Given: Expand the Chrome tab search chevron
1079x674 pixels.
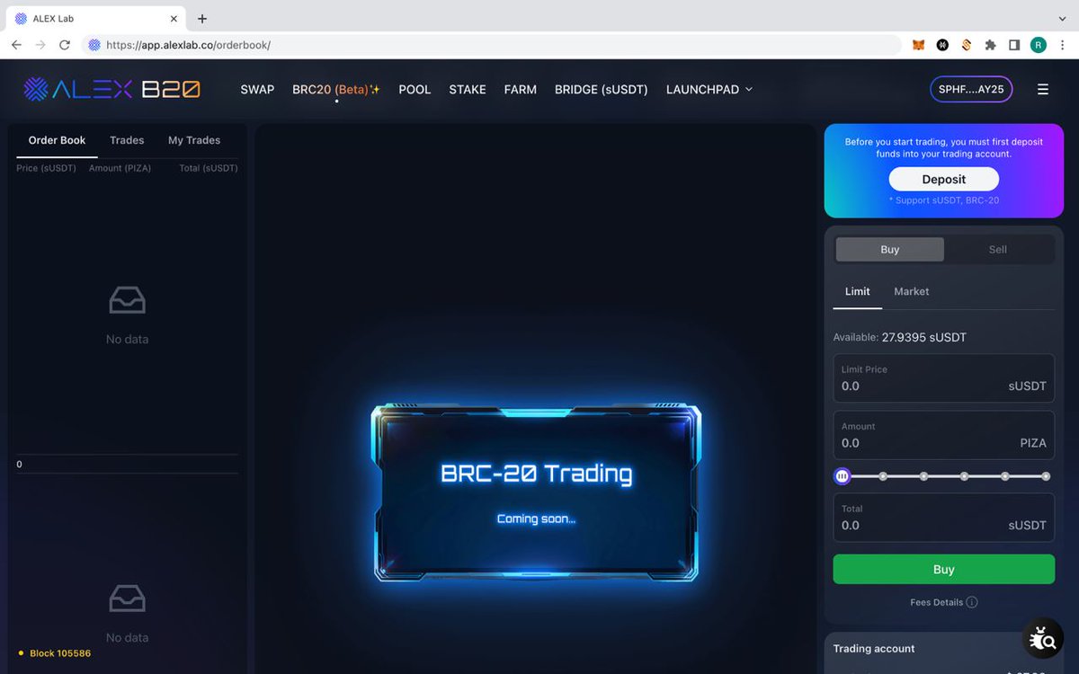Looking at the screenshot, I should click(x=1063, y=19).
